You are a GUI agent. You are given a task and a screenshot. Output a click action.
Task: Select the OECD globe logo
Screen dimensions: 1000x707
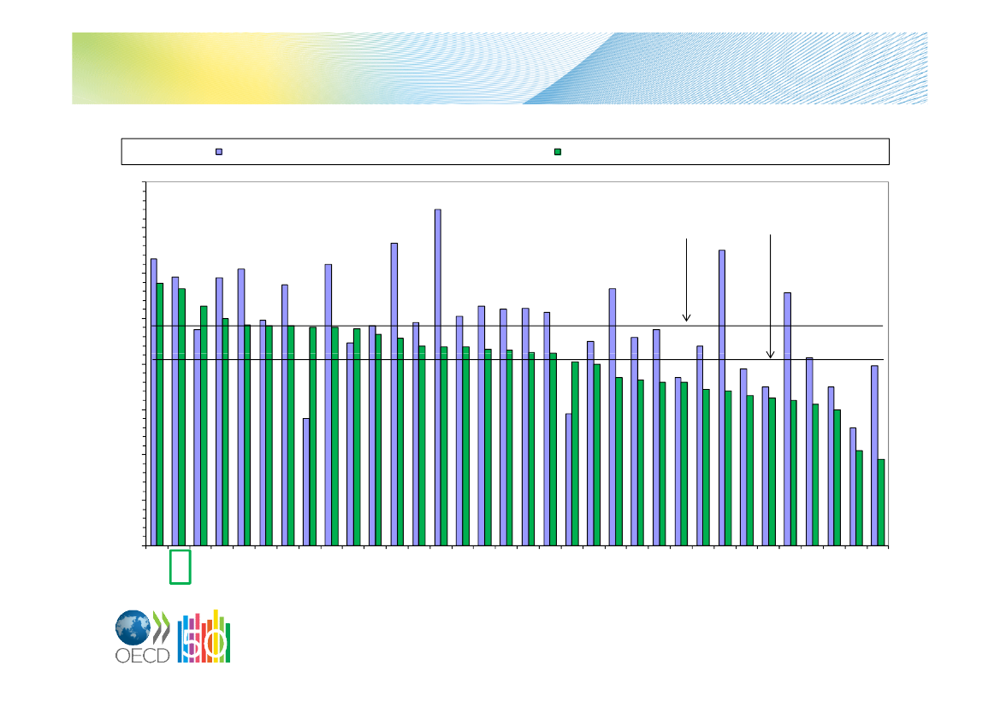tap(133, 627)
